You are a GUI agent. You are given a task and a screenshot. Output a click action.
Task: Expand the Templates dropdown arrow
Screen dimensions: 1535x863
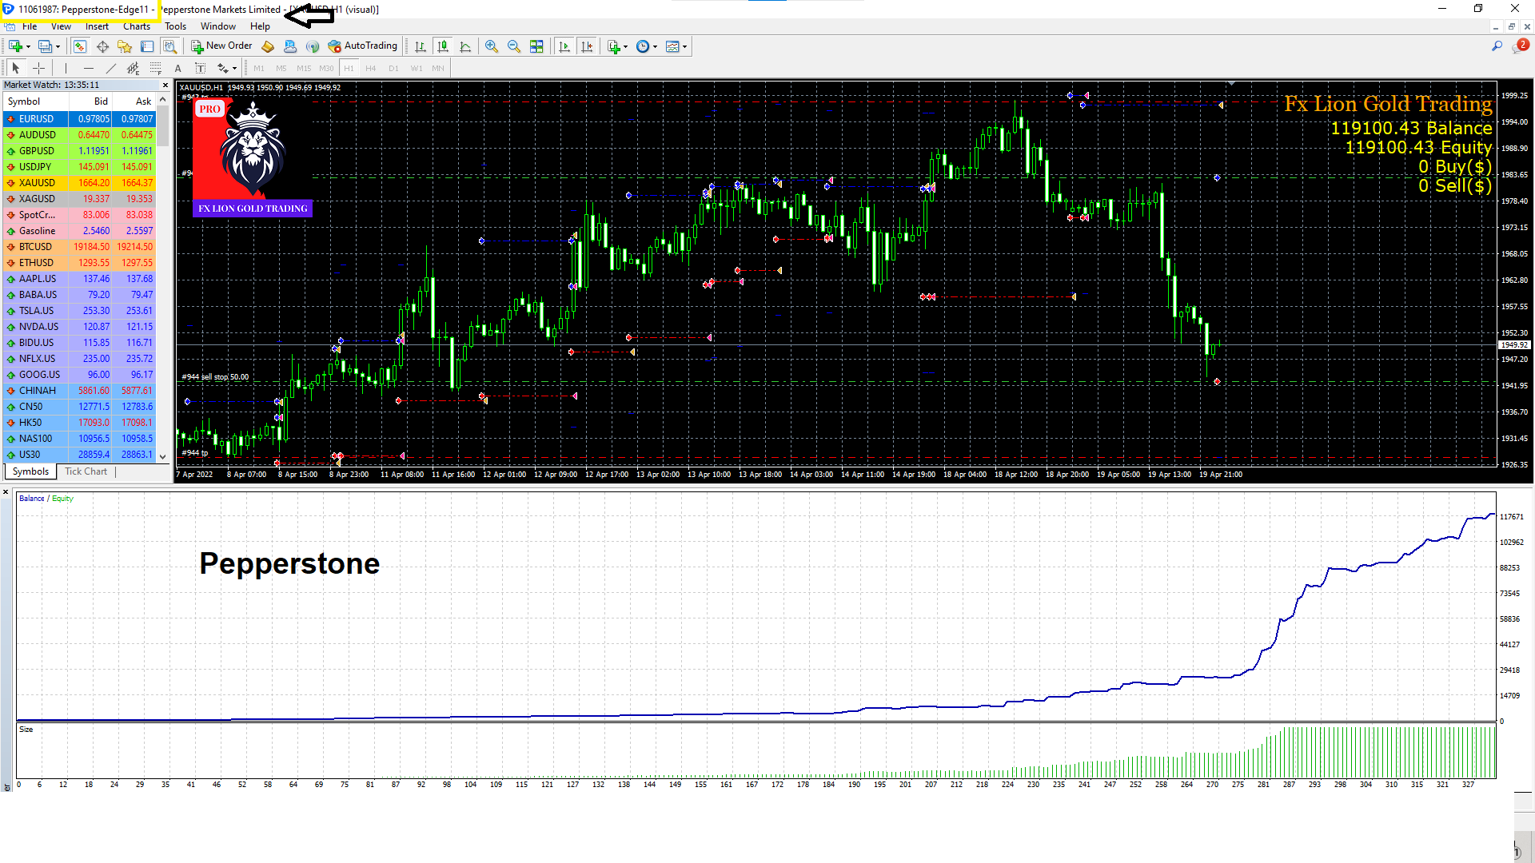point(685,46)
